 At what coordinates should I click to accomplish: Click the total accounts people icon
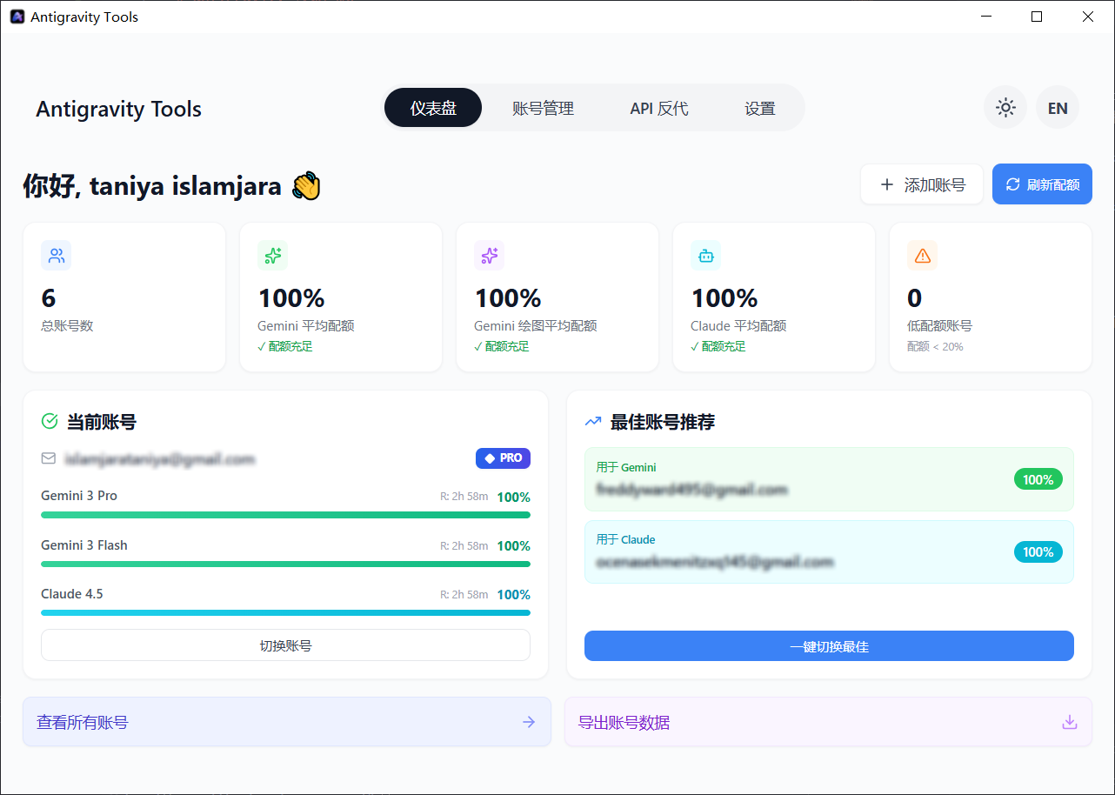click(57, 256)
